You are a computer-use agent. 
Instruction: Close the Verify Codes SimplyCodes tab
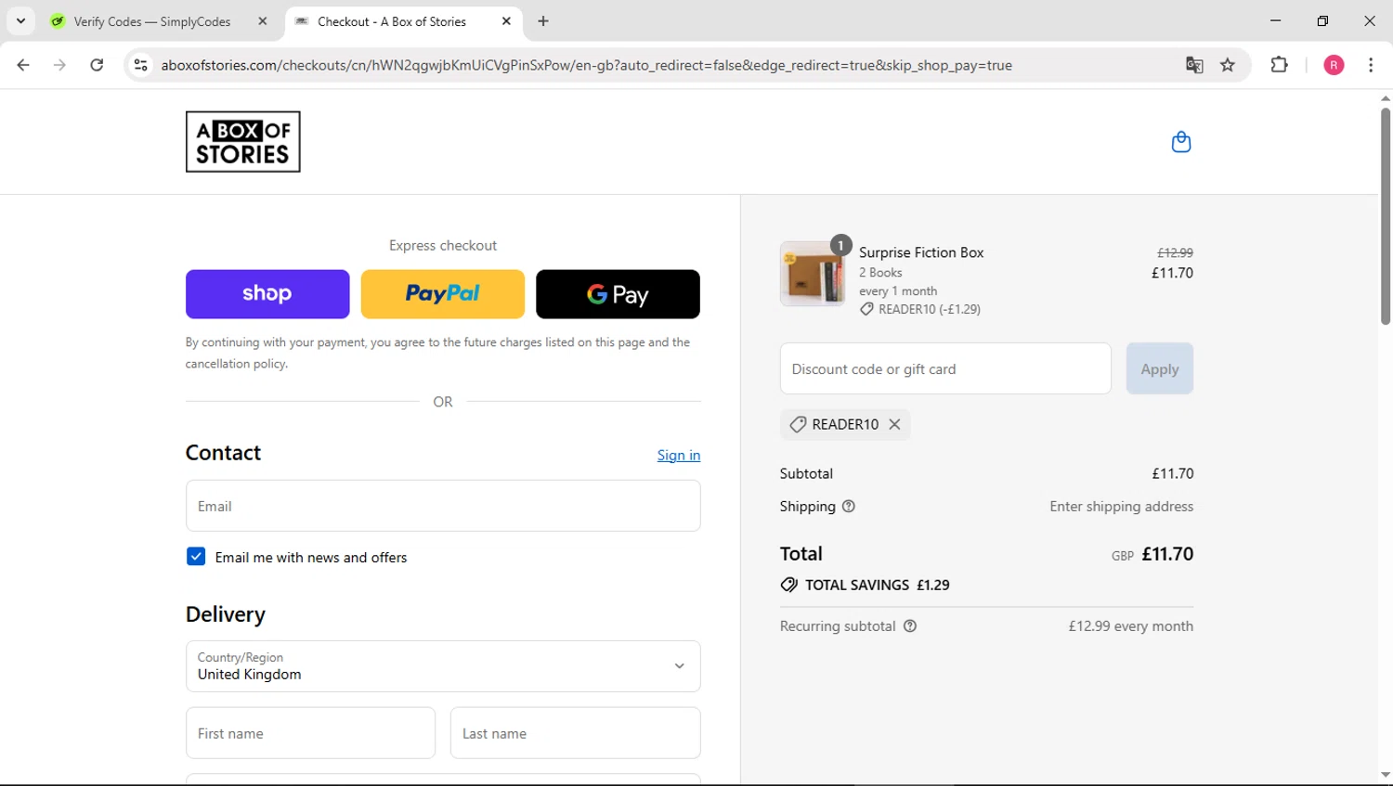(263, 21)
